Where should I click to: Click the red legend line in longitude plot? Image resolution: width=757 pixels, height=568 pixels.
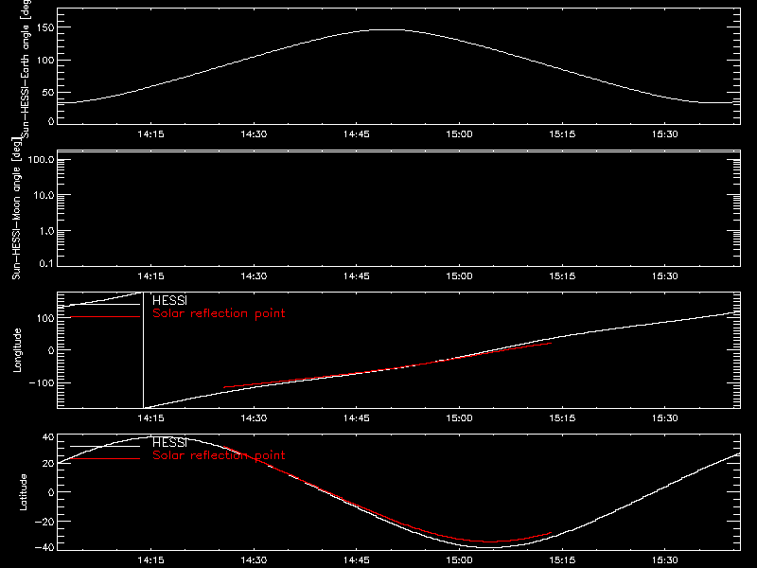point(105,317)
